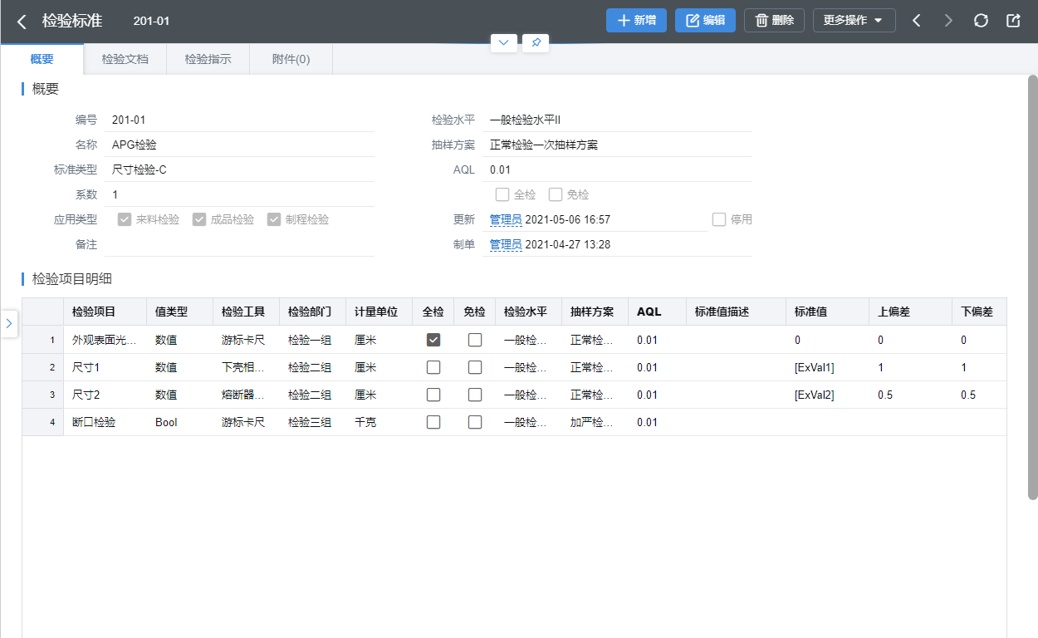Check 全检 for row 尺寸2
Image resolution: width=1038 pixels, height=638 pixels.
[433, 395]
